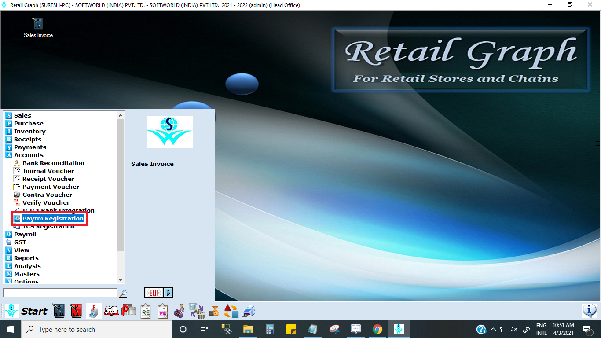Open the Inventory menu entry
Image resolution: width=601 pixels, height=338 pixels.
click(29, 131)
